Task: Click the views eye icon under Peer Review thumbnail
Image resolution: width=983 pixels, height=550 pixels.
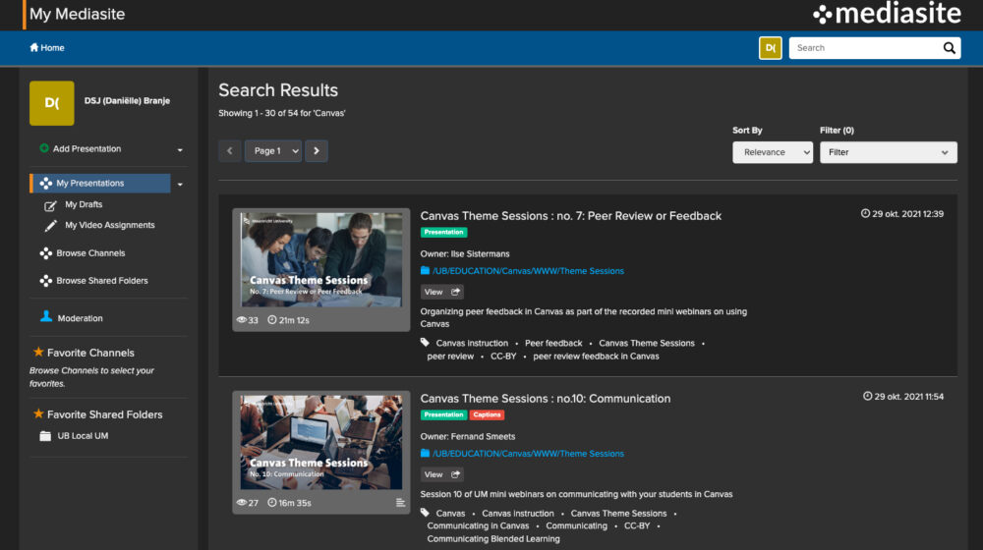Action: pyautogui.click(x=241, y=319)
